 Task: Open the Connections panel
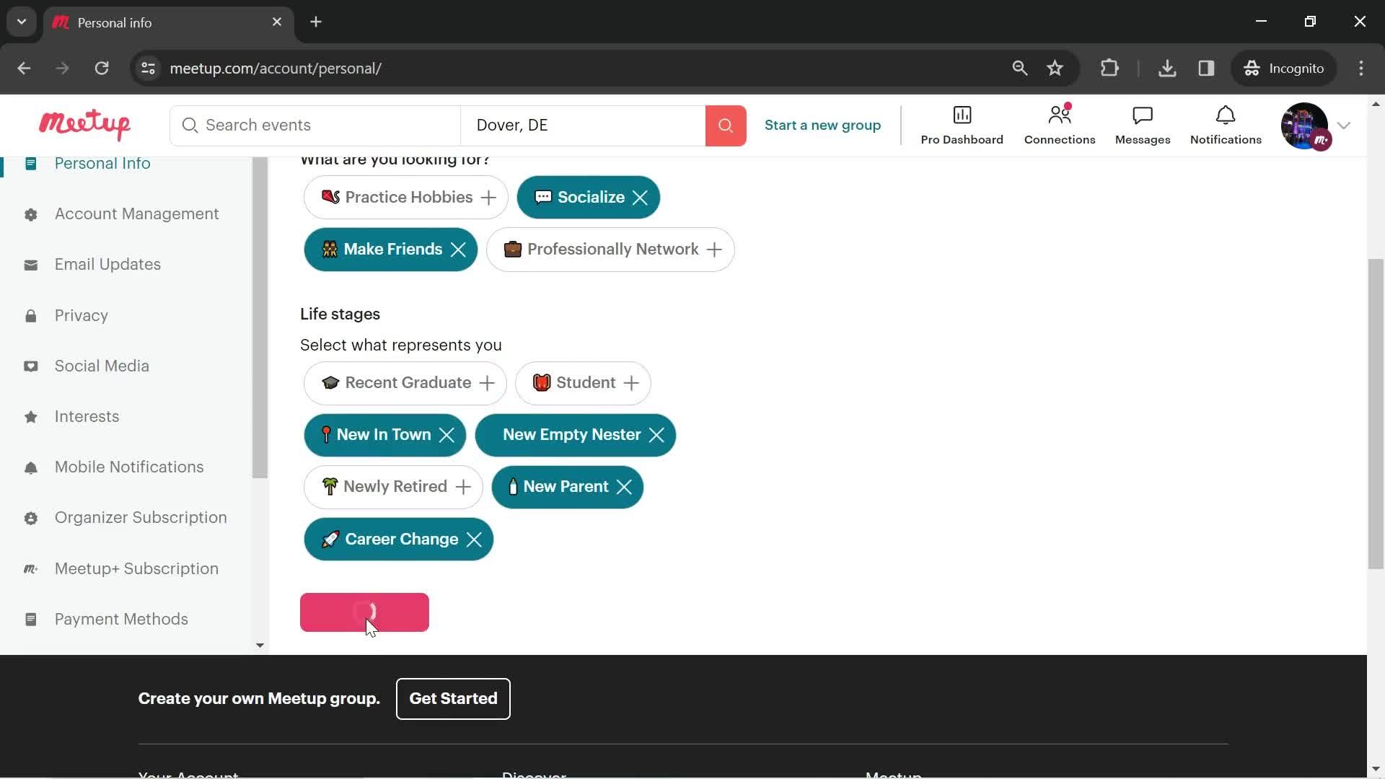(1060, 123)
